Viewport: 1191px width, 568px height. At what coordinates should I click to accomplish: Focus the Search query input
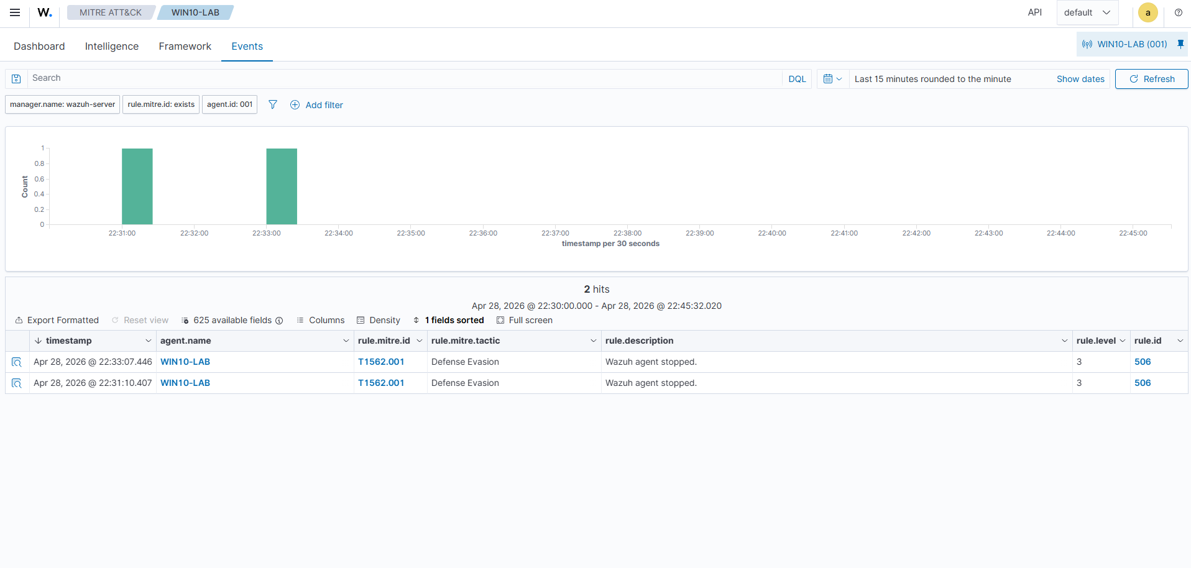tap(404, 78)
